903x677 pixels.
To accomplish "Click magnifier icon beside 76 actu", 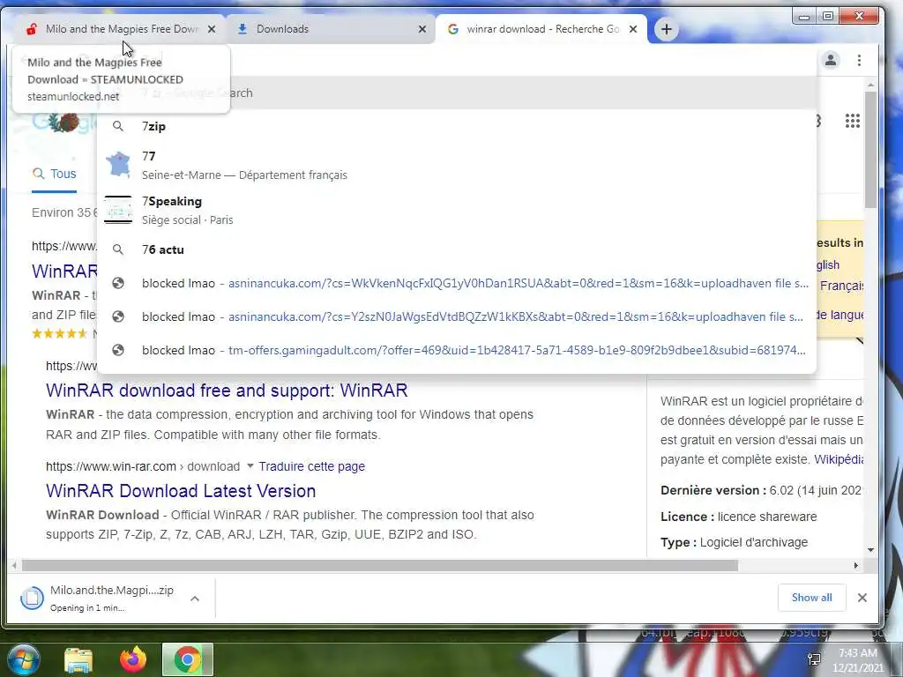I will tap(118, 249).
